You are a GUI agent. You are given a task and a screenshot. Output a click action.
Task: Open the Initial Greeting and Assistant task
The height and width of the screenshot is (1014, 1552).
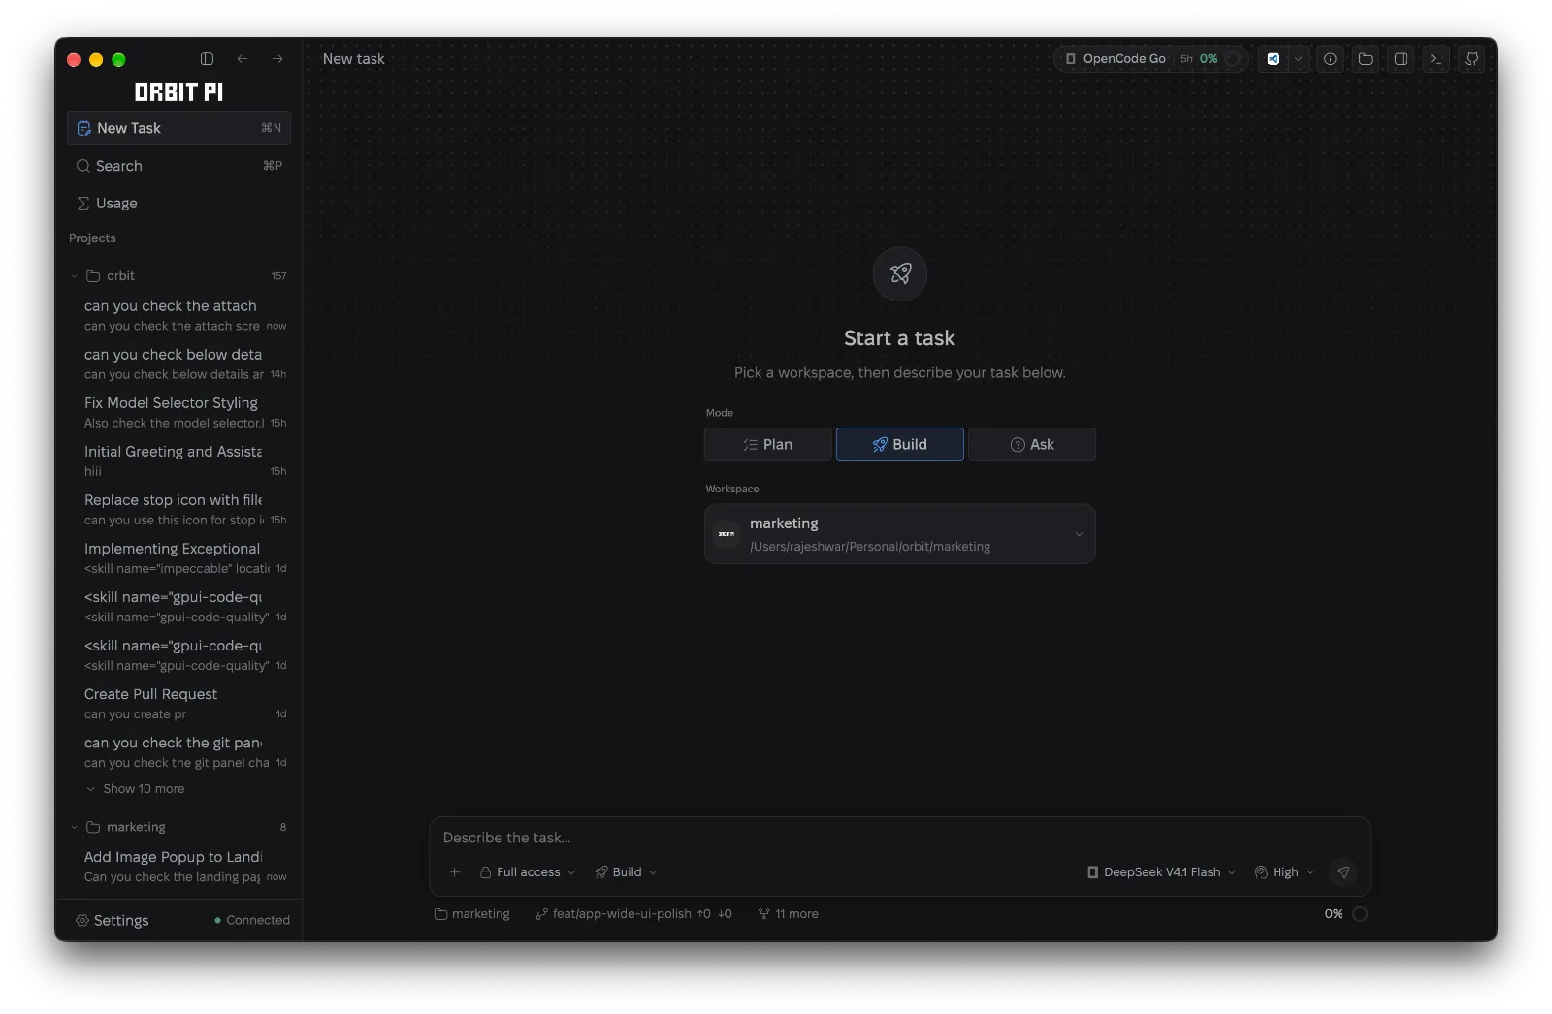click(184, 460)
